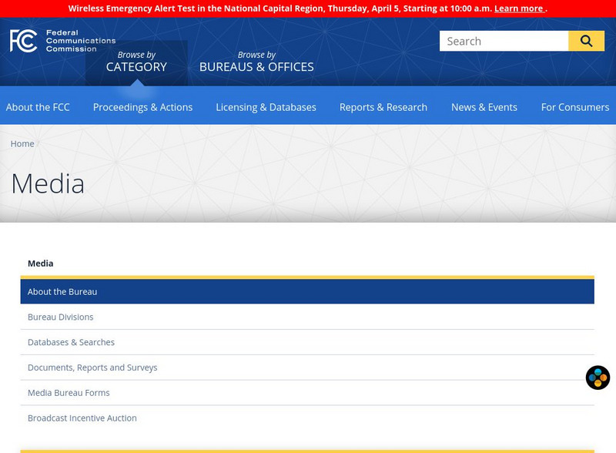616x453 pixels.
Task: Open the Learn more alert link
Action: 519,8
